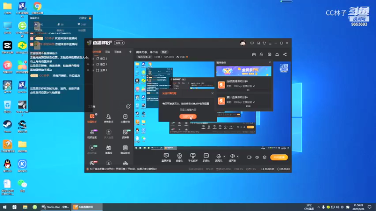376x211 pixels.
Task: Click the microphone icon in bottom toolbar
Action: [x=219, y=156]
